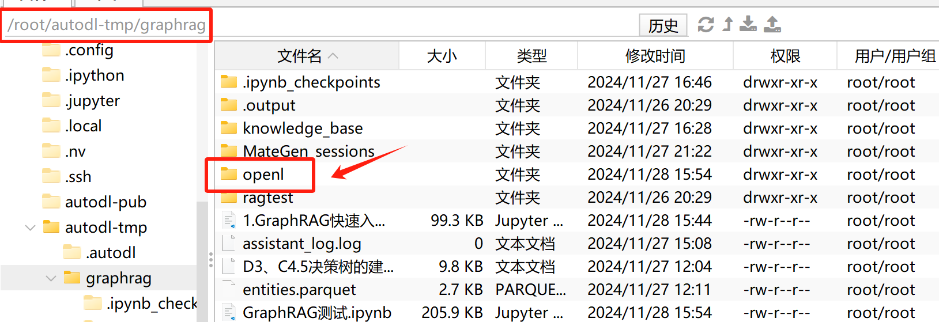Select the openl folder name
Viewport: 939px width, 322px height.
[263, 175]
